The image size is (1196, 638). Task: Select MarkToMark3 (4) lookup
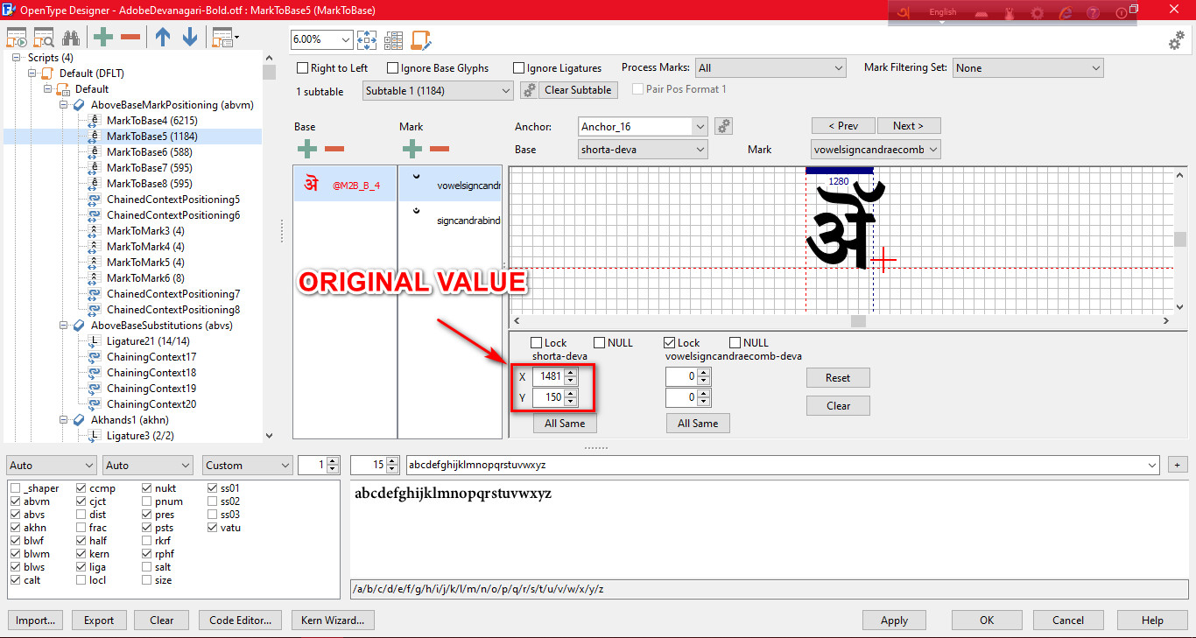coord(145,231)
